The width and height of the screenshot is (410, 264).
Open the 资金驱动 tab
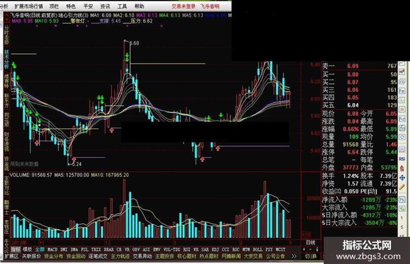point(76,256)
